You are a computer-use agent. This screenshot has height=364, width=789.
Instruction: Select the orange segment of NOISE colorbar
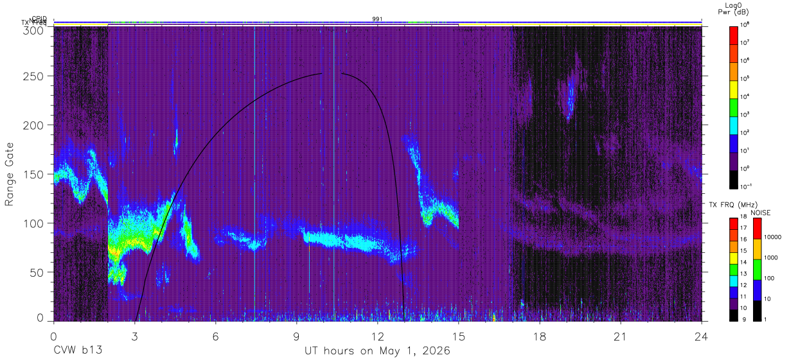758,248
